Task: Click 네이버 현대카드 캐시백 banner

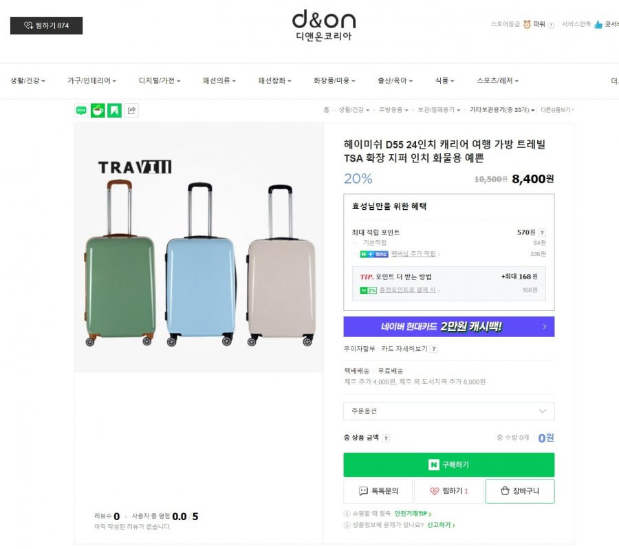Action: point(449,327)
